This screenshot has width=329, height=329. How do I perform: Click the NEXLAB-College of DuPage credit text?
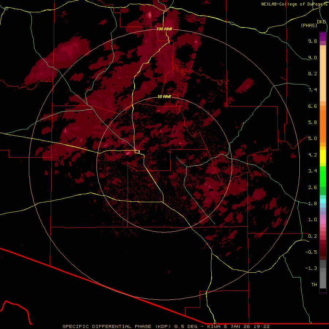(294, 4)
